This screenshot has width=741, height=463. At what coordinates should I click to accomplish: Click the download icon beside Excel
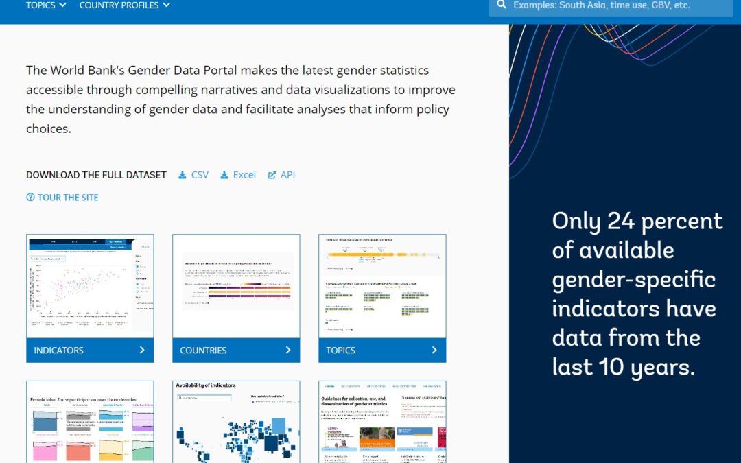click(224, 176)
